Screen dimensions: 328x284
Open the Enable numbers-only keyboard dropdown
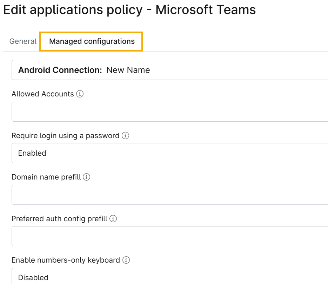tap(168, 277)
